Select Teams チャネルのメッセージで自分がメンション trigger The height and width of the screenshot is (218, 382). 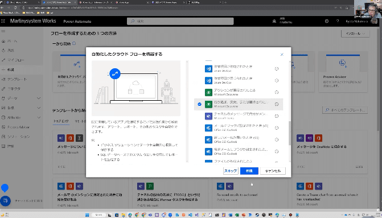tap(239, 116)
